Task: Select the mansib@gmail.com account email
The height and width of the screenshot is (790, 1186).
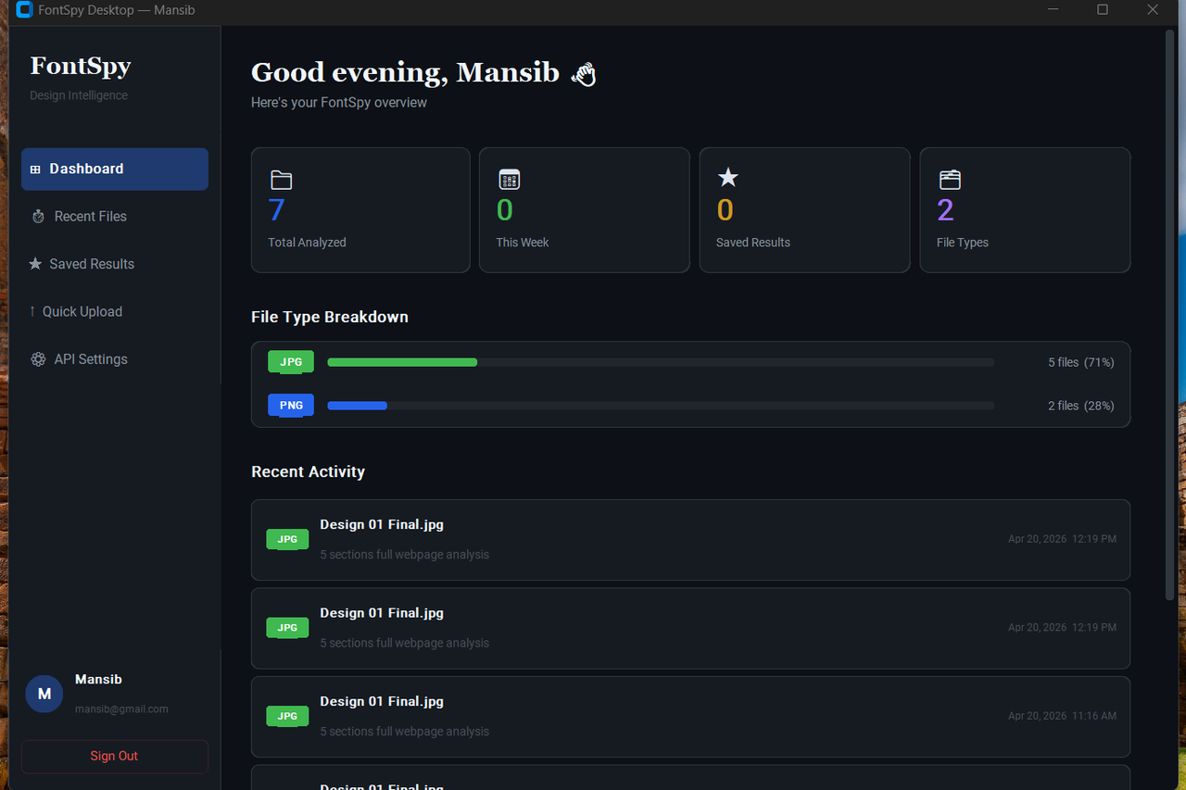Action: (x=121, y=709)
